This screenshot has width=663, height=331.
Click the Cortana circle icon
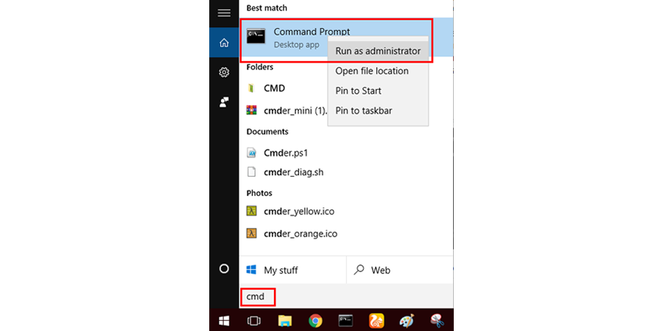[x=224, y=269]
